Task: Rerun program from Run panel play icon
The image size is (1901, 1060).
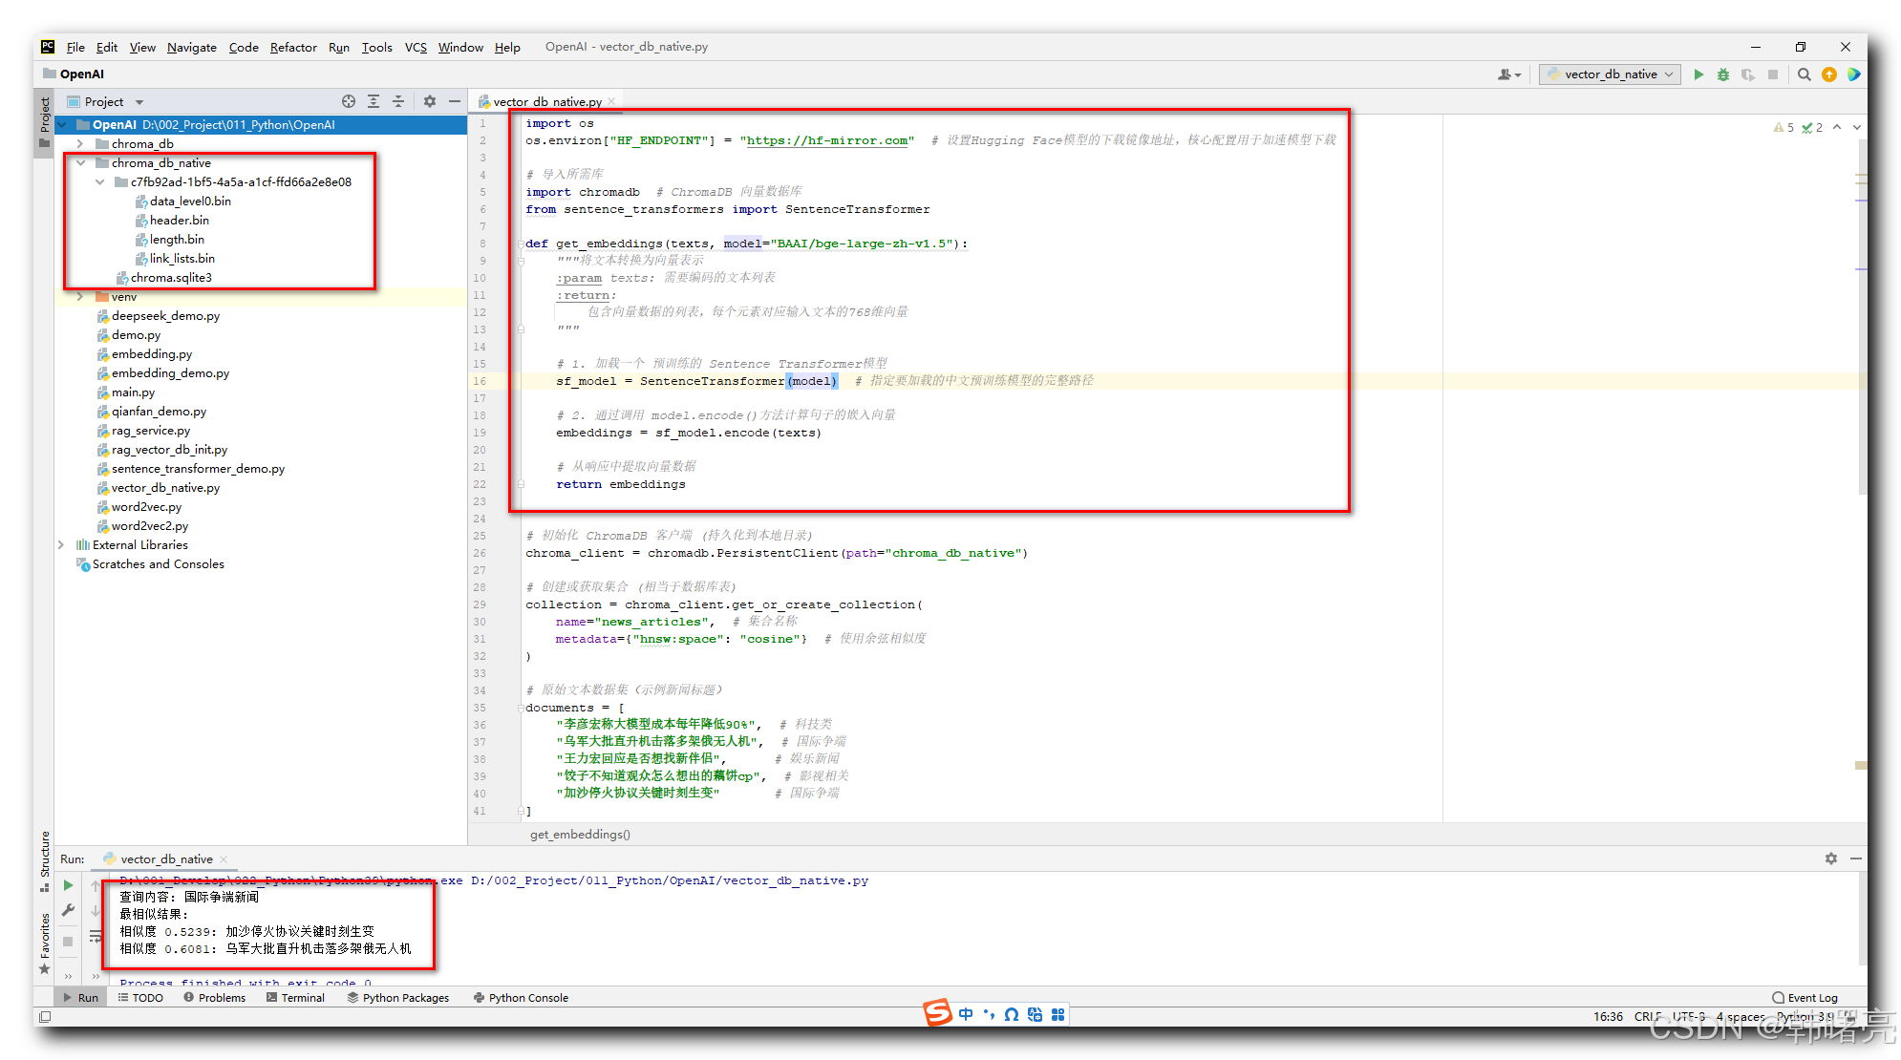Action: pos(68,885)
